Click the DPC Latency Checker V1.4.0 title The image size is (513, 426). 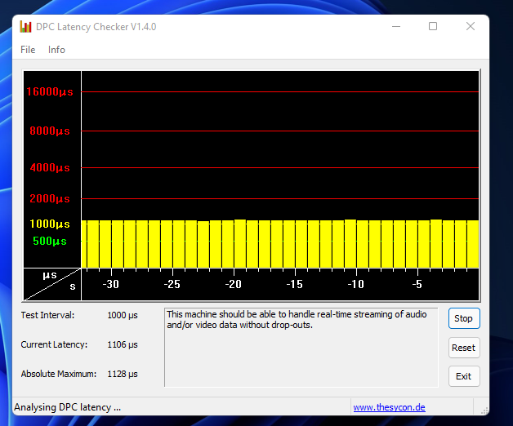click(x=96, y=27)
